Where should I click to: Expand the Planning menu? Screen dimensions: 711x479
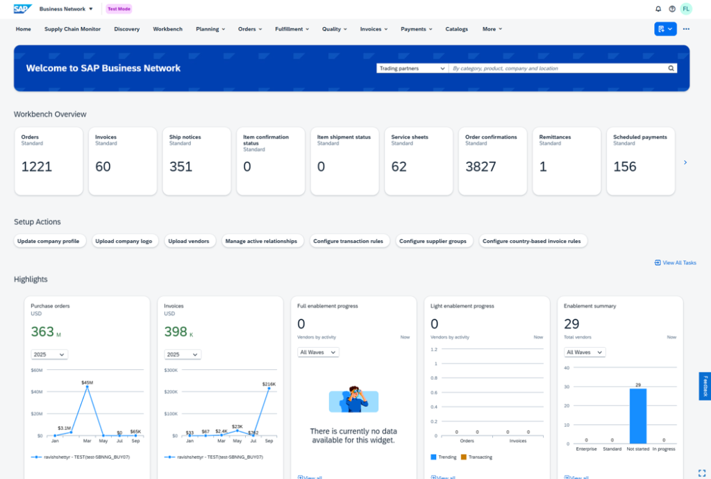tap(210, 29)
